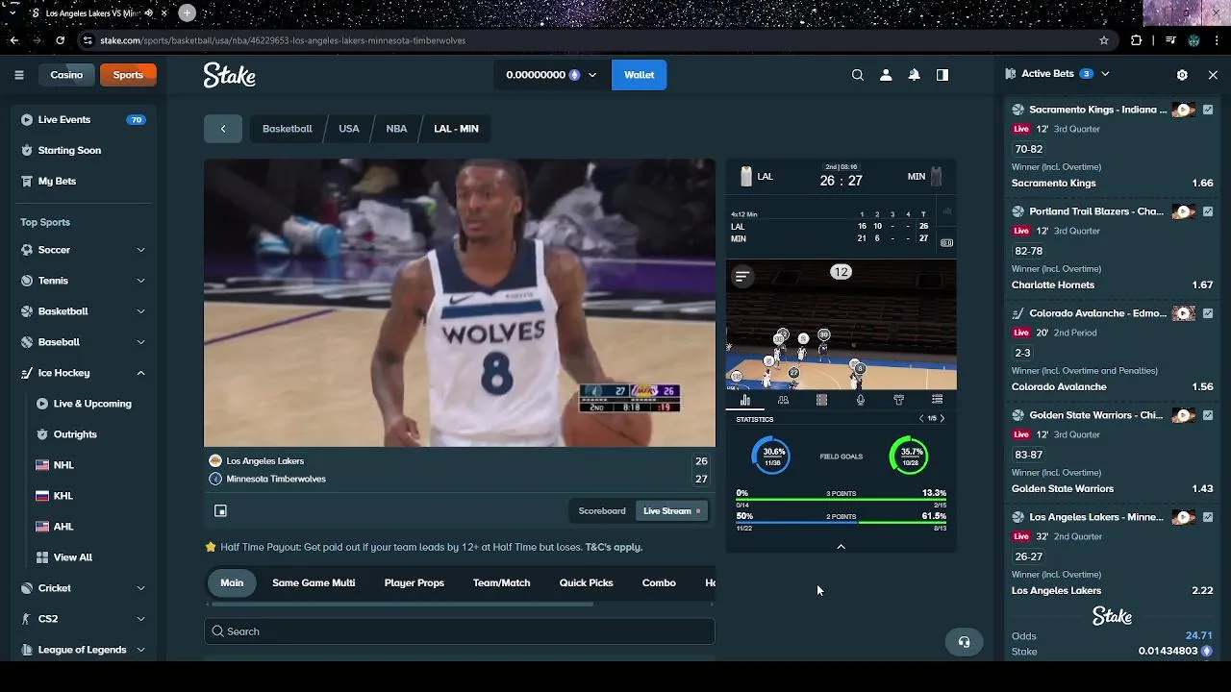Play the Los Angeles Lakers bet stream thumbnail
The image size is (1231, 692).
(x=1183, y=517)
